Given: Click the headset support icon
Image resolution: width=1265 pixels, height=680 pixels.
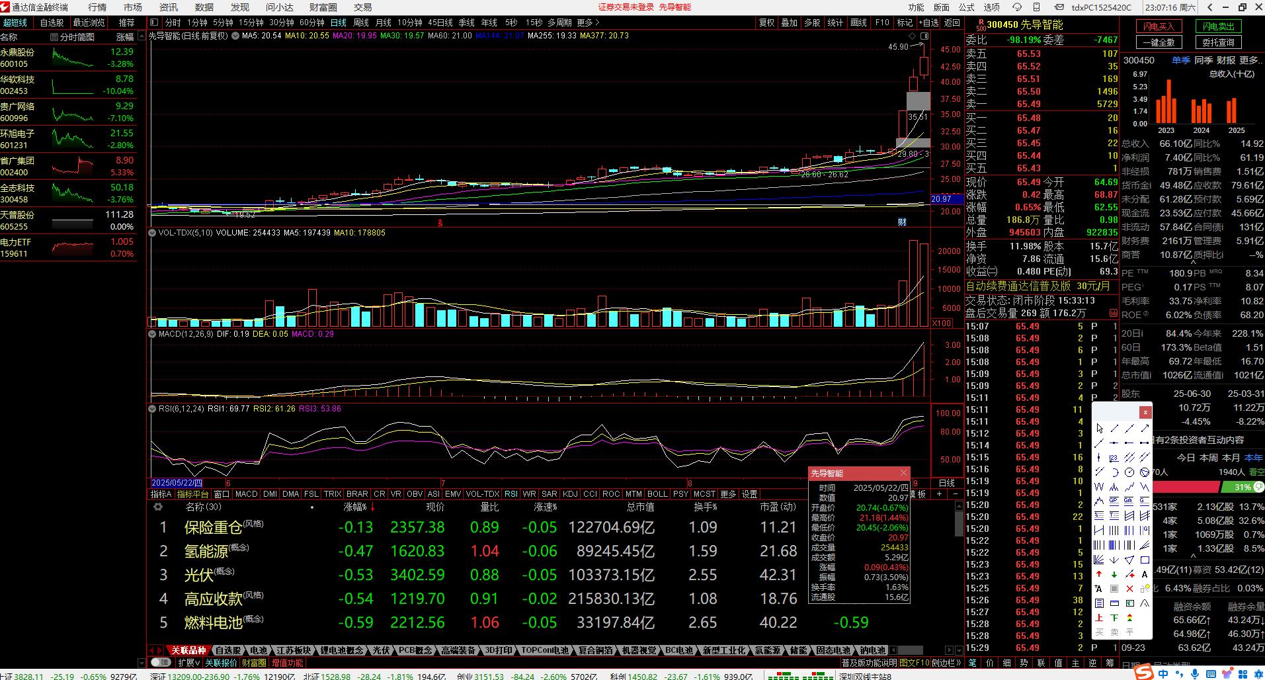Looking at the screenshot, I should 1018,7.
